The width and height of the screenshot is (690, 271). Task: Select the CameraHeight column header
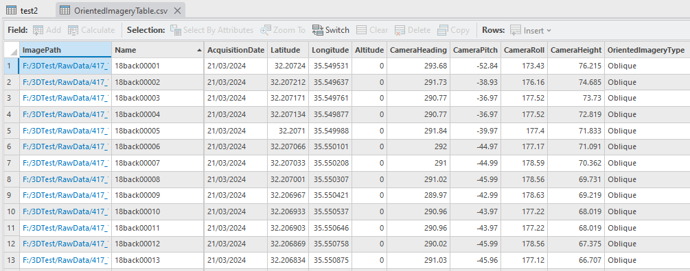(576, 50)
